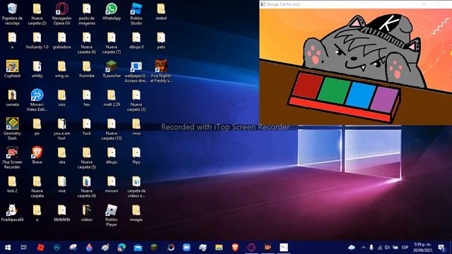This screenshot has height=254, width=452.
Task: Open the eteled folder
Action: 161,11
